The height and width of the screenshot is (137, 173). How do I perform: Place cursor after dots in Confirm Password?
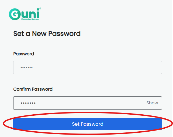click(x=36, y=103)
